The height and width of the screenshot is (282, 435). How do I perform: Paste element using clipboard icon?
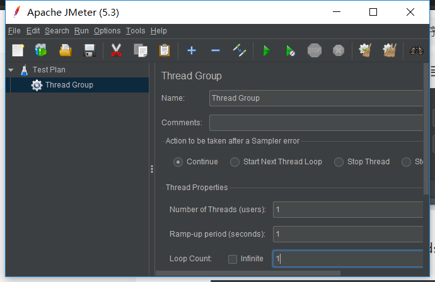165,51
